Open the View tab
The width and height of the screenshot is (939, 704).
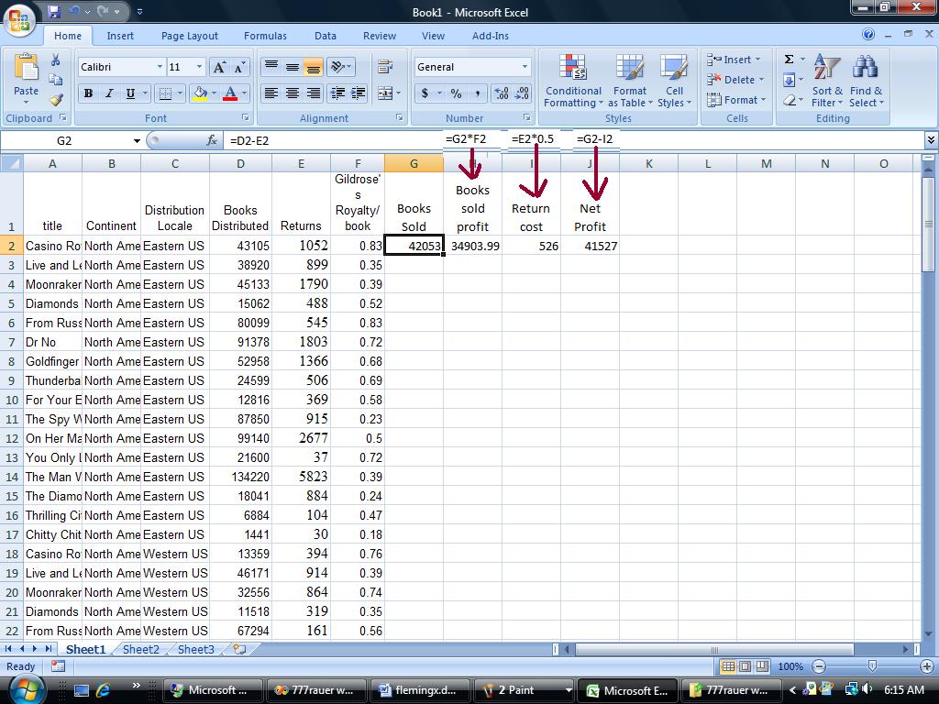coord(433,36)
